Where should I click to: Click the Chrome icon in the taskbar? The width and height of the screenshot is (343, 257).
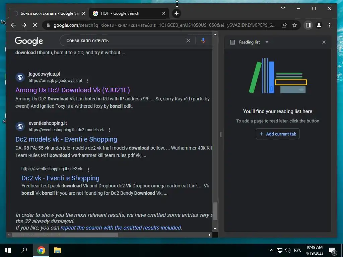[x=41, y=250]
